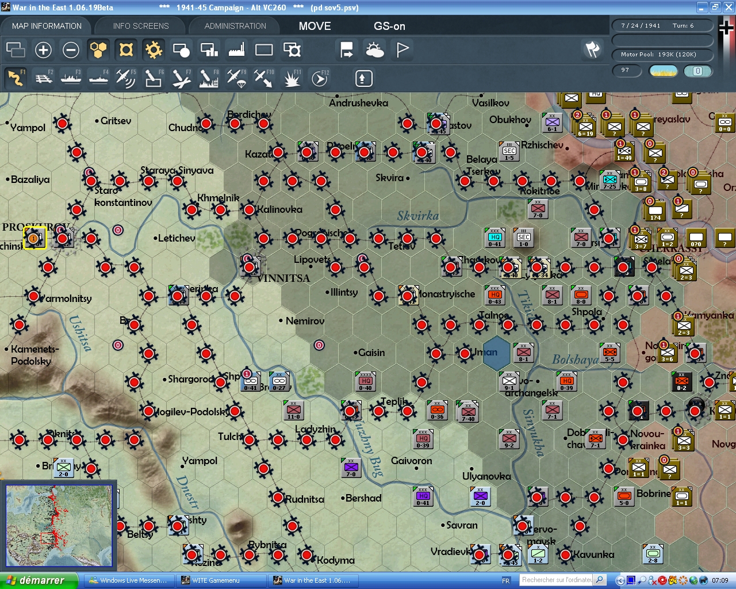Switch to the INFO SCREENS tab

141,26
